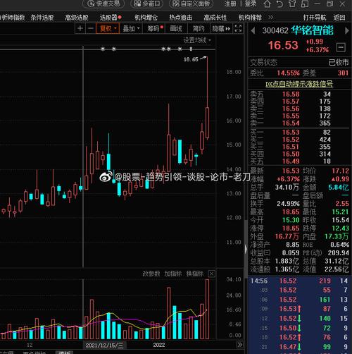Open the 快速交易 quick trade button

pyautogui.click(x=103, y=4)
